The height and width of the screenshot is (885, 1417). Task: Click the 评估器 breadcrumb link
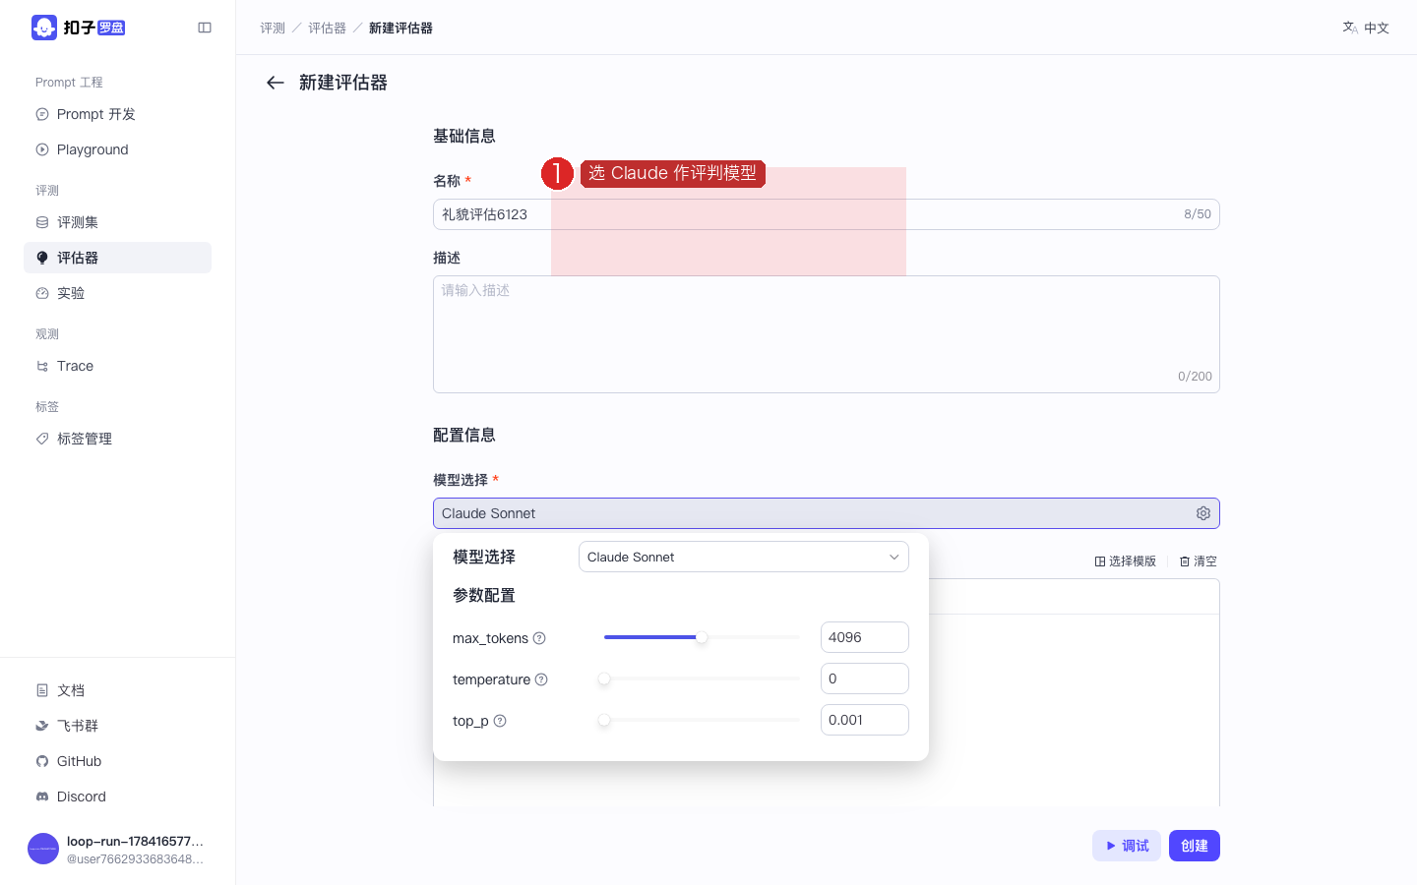click(x=328, y=28)
